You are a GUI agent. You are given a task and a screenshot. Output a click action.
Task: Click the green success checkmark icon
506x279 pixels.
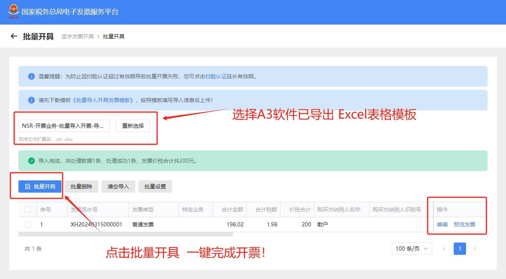pos(31,160)
